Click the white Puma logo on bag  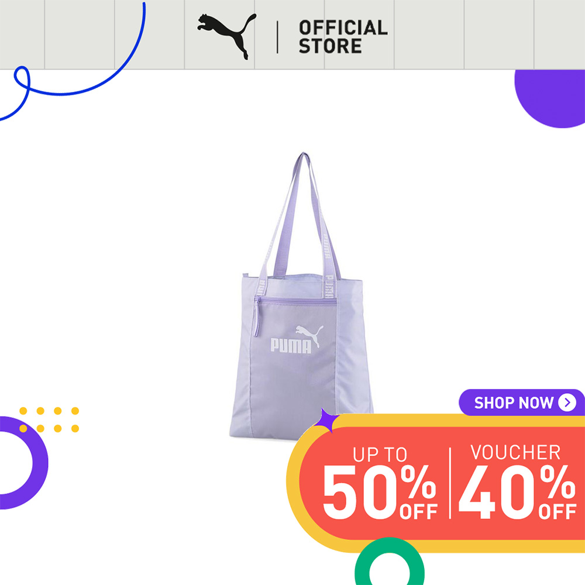(x=297, y=339)
